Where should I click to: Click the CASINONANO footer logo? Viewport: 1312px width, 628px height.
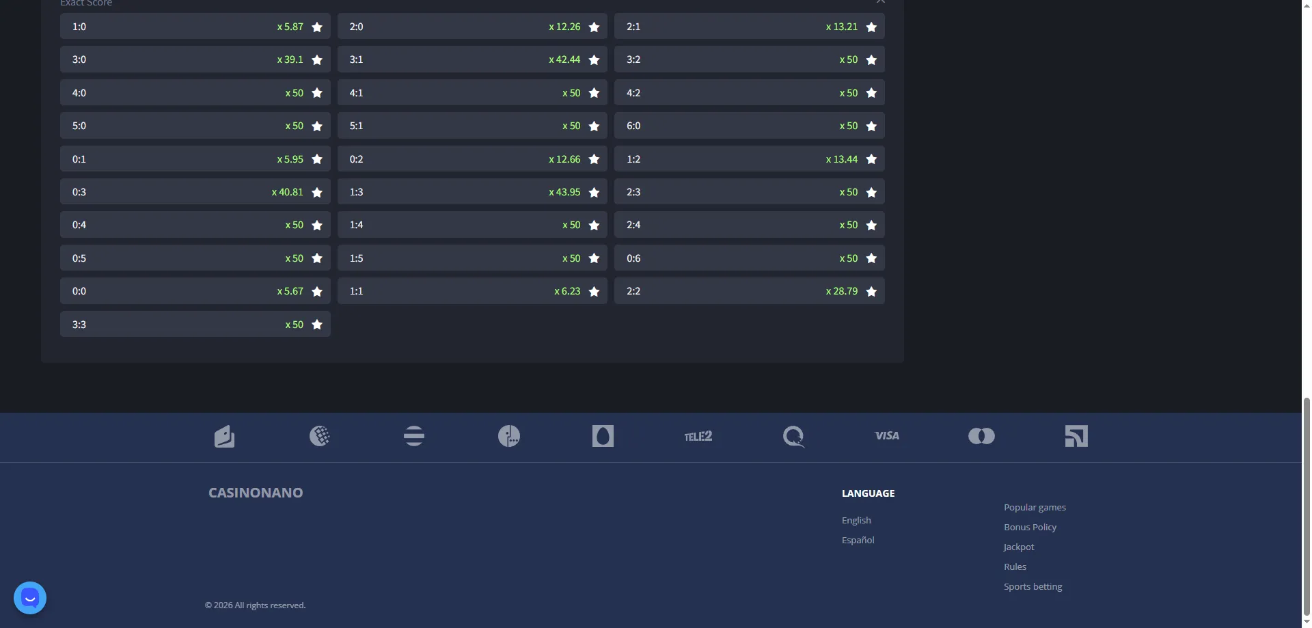pos(256,493)
